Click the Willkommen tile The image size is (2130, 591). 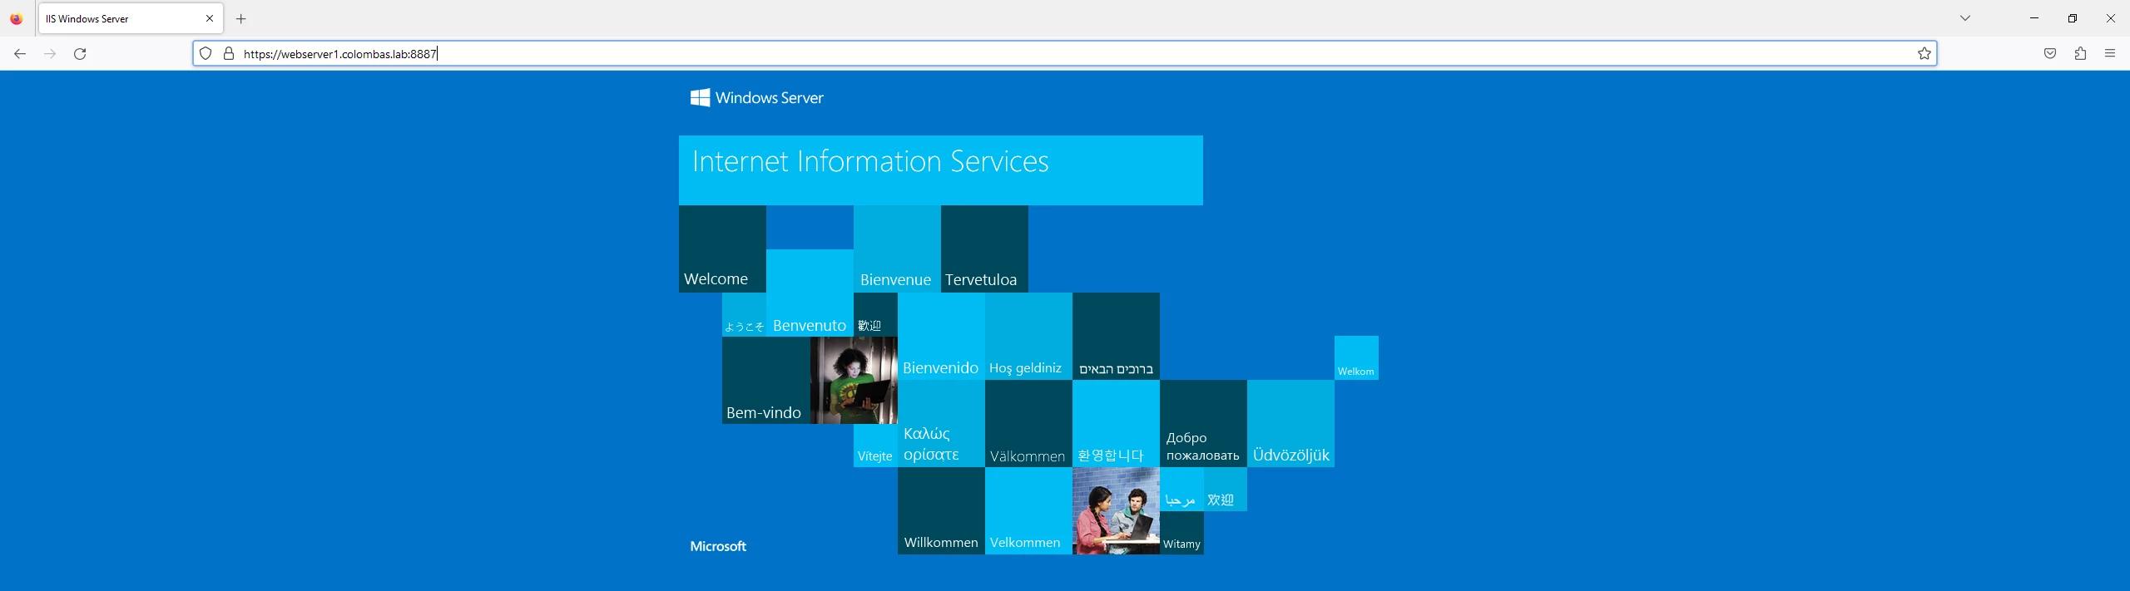[x=941, y=511]
